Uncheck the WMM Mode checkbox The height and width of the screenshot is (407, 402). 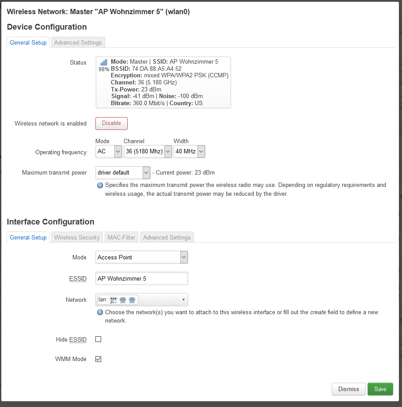pyautogui.click(x=99, y=359)
